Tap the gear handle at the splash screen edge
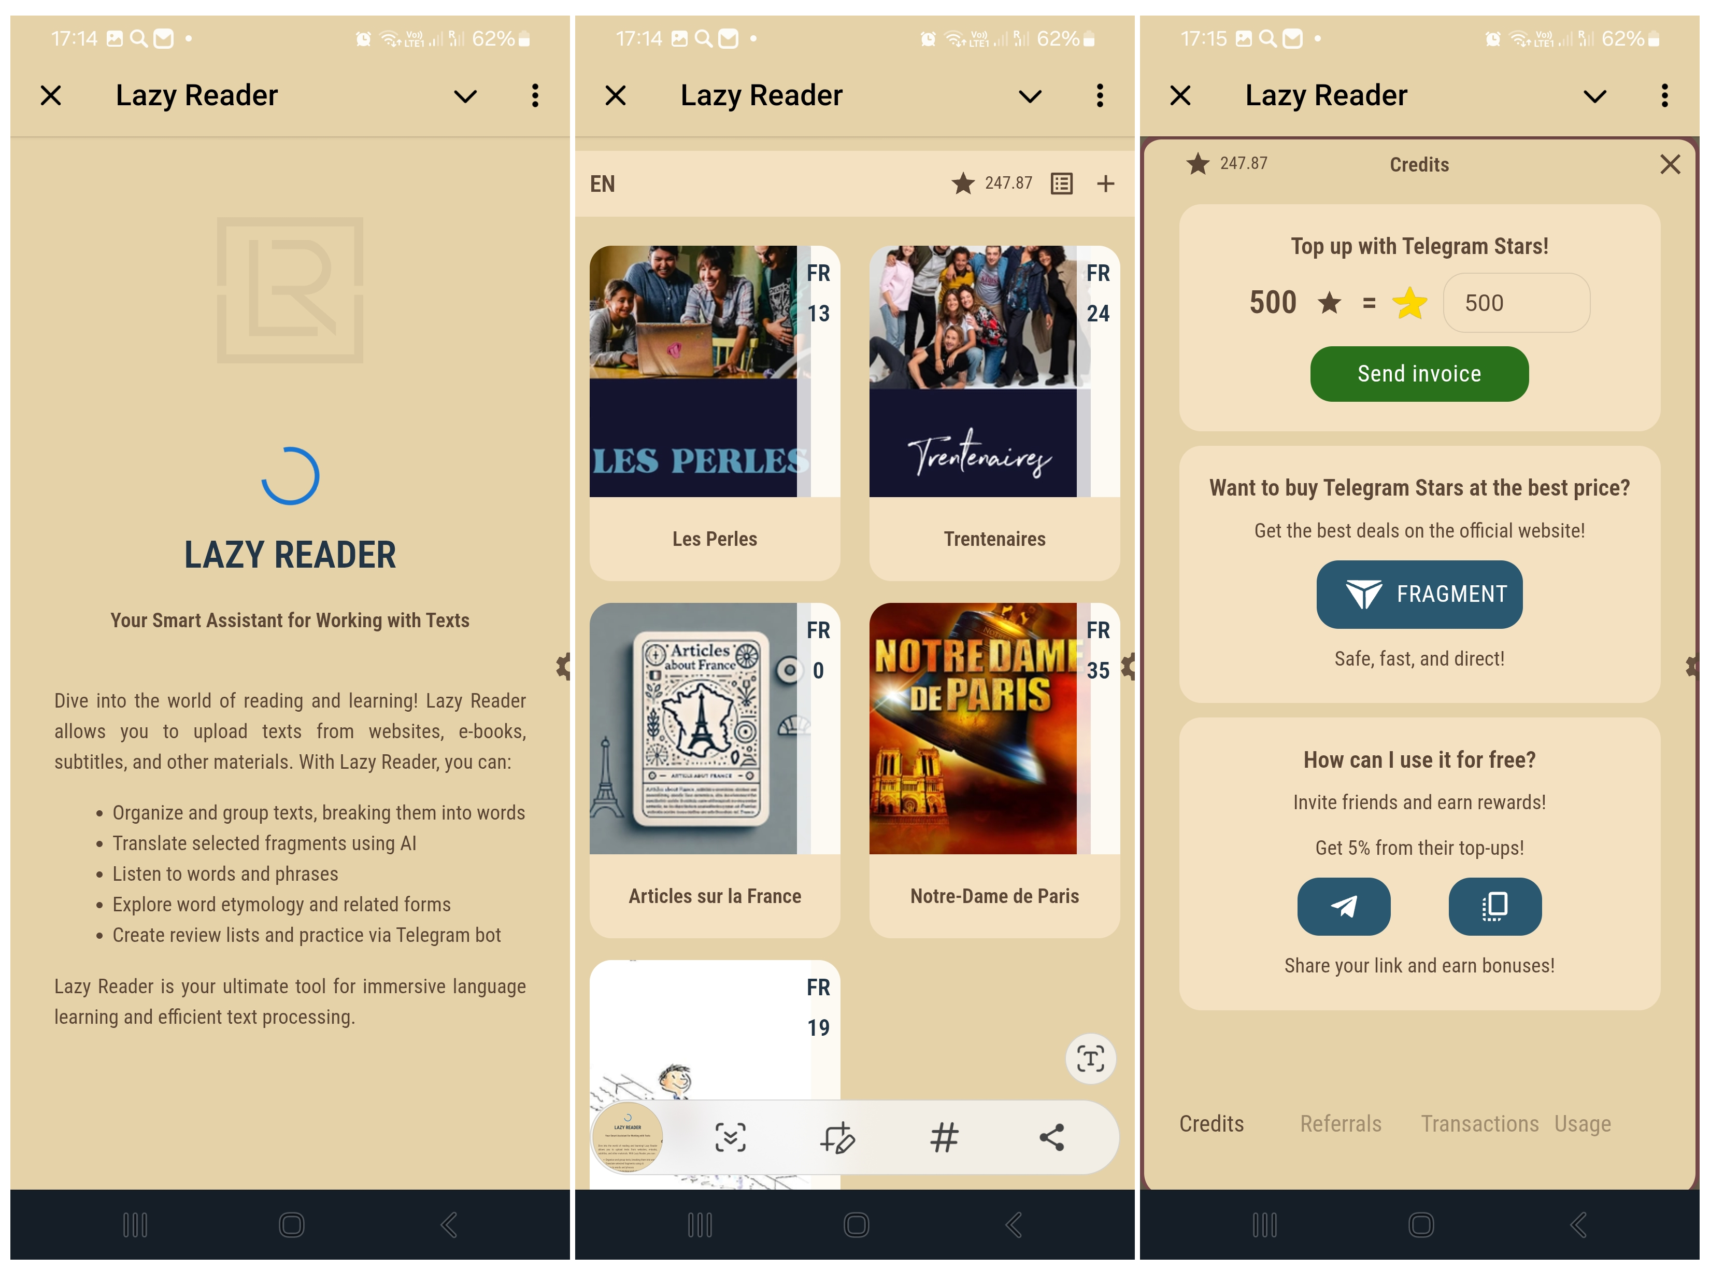 [x=564, y=667]
